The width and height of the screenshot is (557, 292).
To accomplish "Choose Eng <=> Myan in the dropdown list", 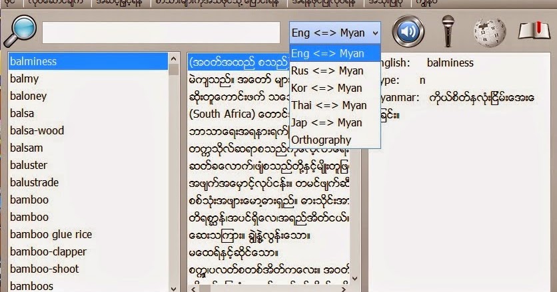I will pyautogui.click(x=335, y=54).
